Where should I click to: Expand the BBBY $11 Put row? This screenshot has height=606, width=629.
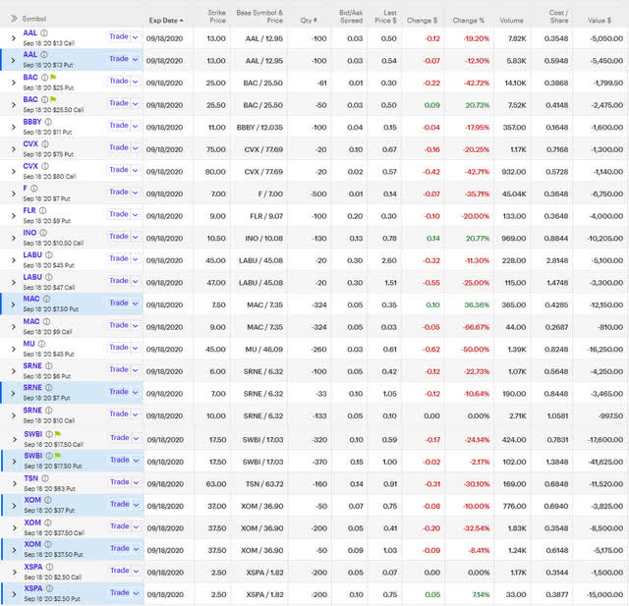13,128
